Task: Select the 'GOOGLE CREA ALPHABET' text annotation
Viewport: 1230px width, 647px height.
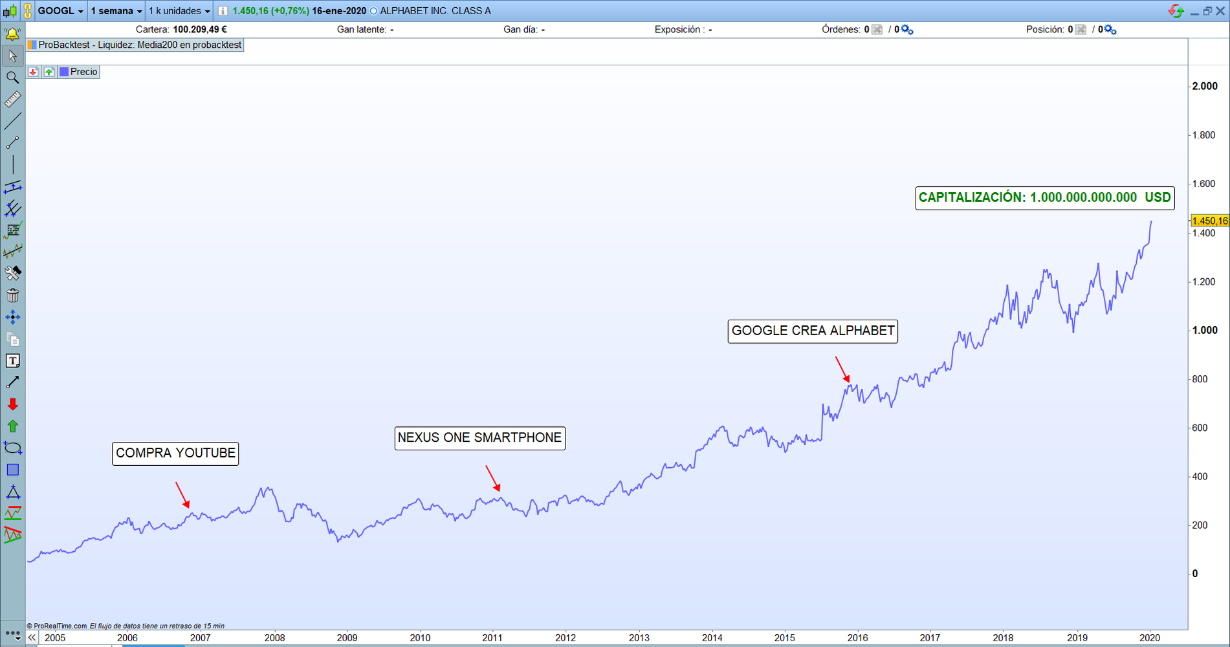Action: click(813, 331)
